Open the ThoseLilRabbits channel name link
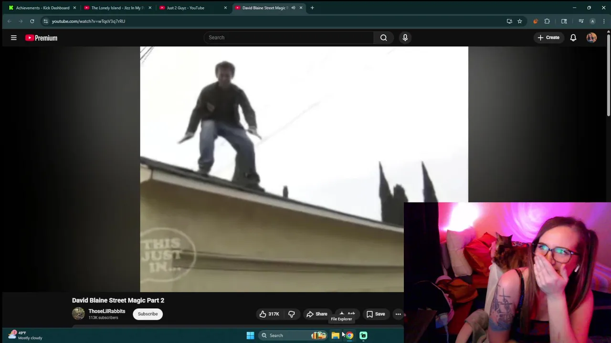 (x=107, y=311)
